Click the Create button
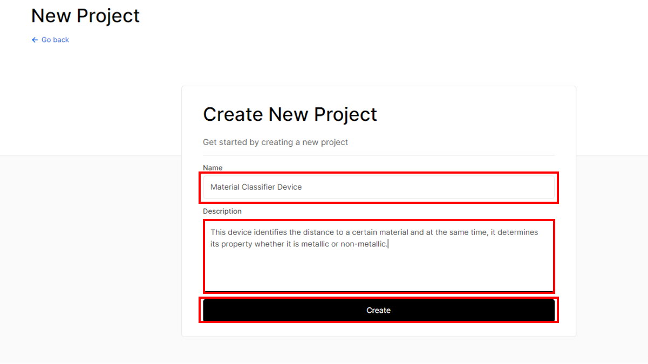 (x=379, y=310)
